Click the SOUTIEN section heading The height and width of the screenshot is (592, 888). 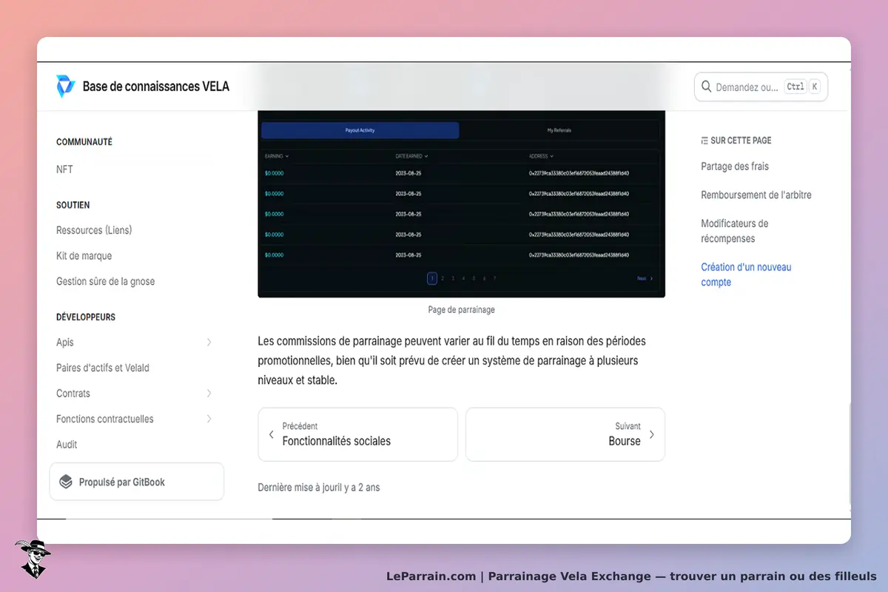tap(73, 205)
